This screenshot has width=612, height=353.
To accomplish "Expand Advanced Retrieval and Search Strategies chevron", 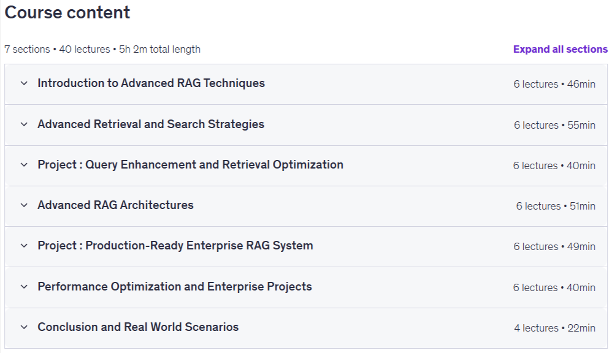I will (24, 124).
